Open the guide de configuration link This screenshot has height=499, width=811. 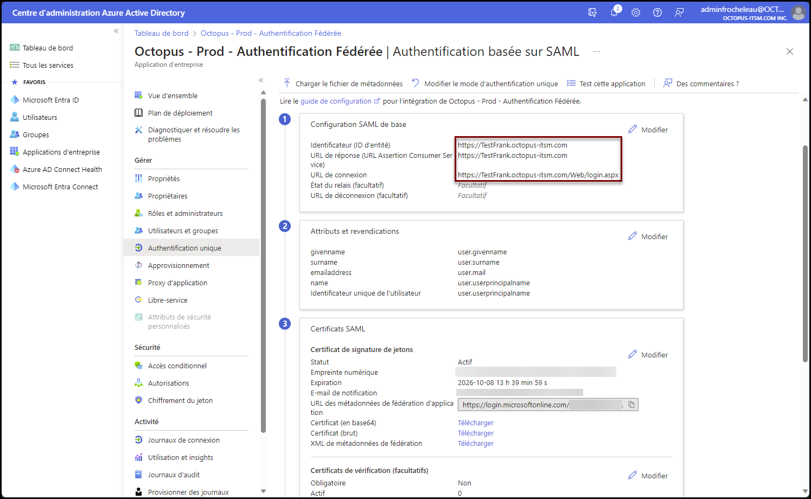[x=336, y=101]
